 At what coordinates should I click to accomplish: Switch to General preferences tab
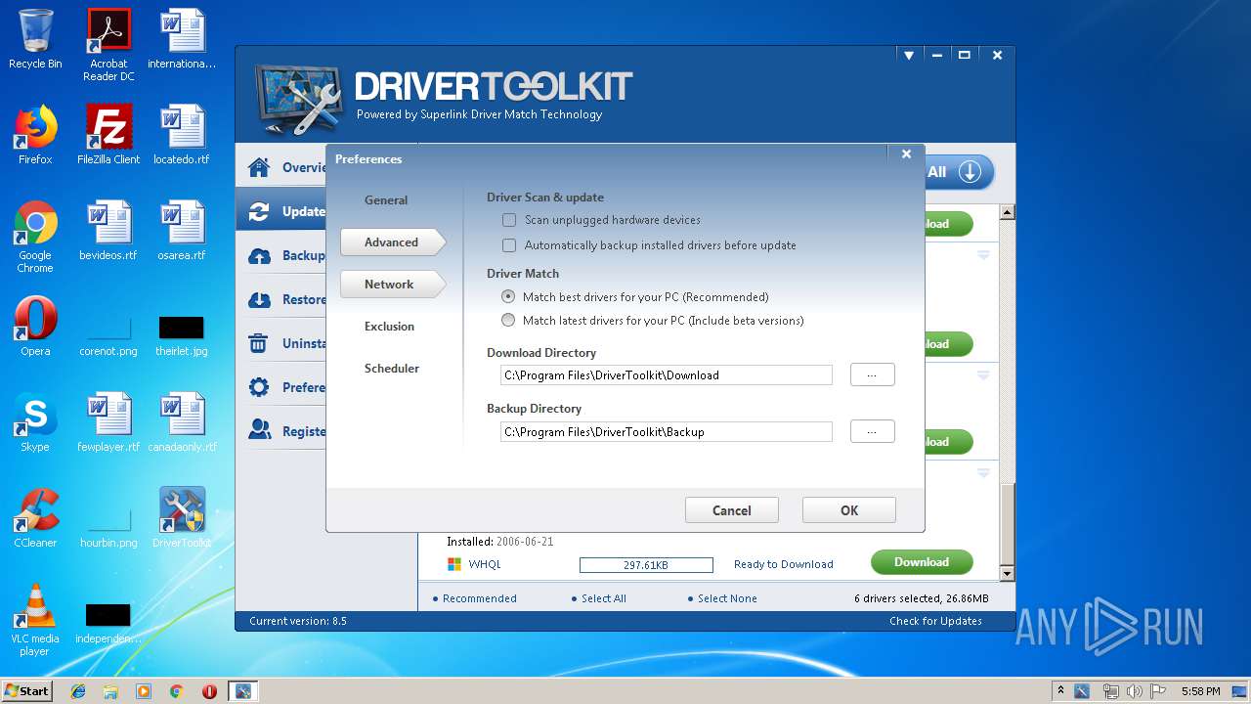point(386,200)
